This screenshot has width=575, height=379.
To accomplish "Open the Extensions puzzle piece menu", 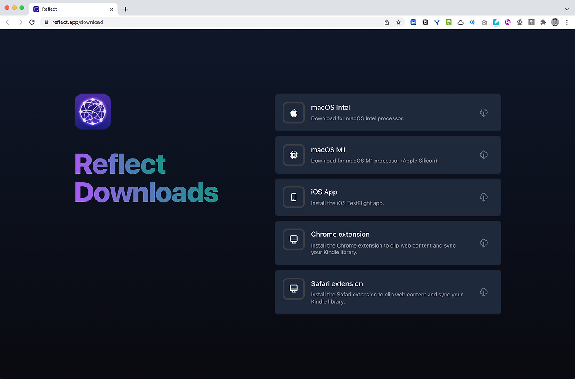I will coord(543,22).
